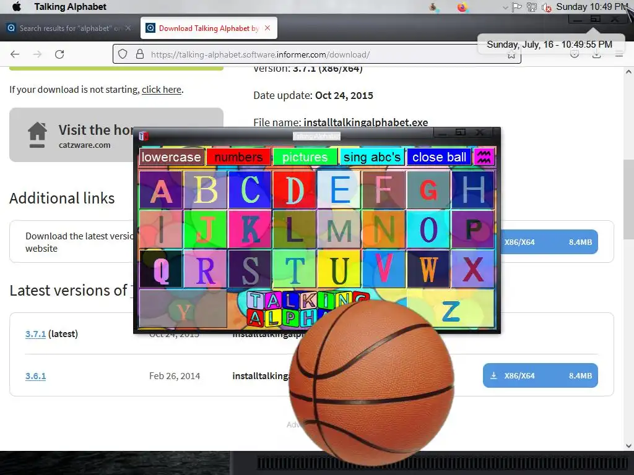Image resolution: width=634 pixels, height=475 pixels.
Task: Click the Talking Alphabet window title icon
Action: tap(144, 136)
